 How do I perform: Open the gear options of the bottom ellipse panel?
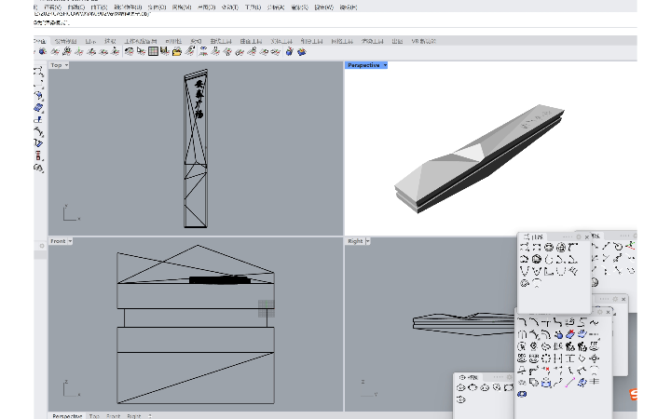509,377
